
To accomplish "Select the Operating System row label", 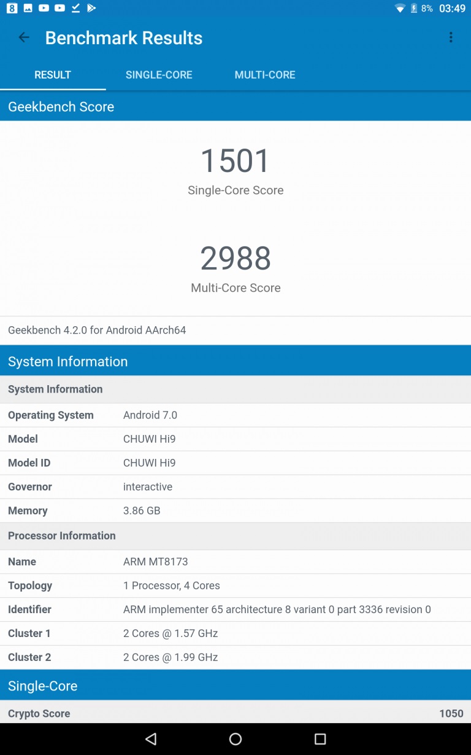I will point(51,415).
